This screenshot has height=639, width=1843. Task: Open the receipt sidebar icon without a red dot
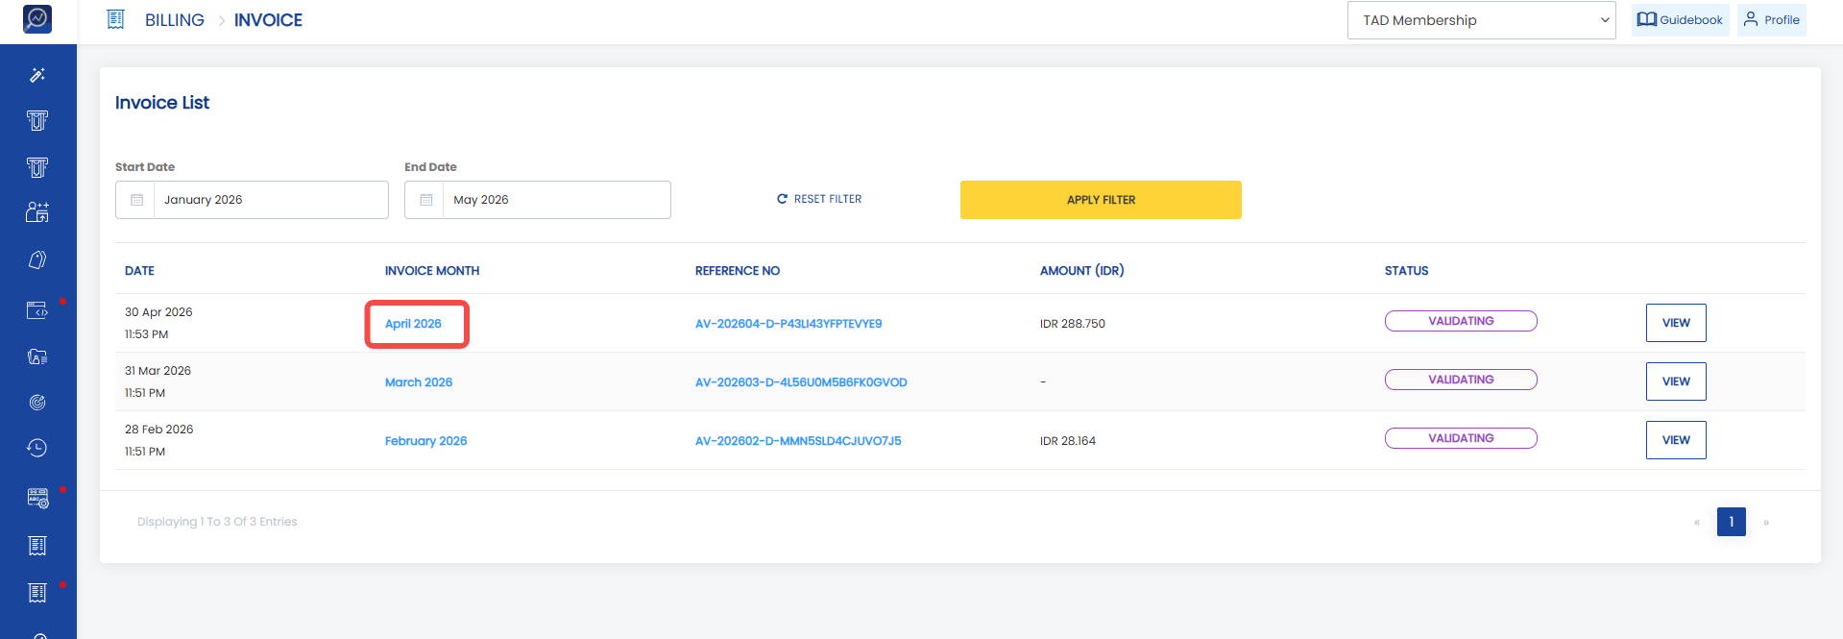coord(37,546)
